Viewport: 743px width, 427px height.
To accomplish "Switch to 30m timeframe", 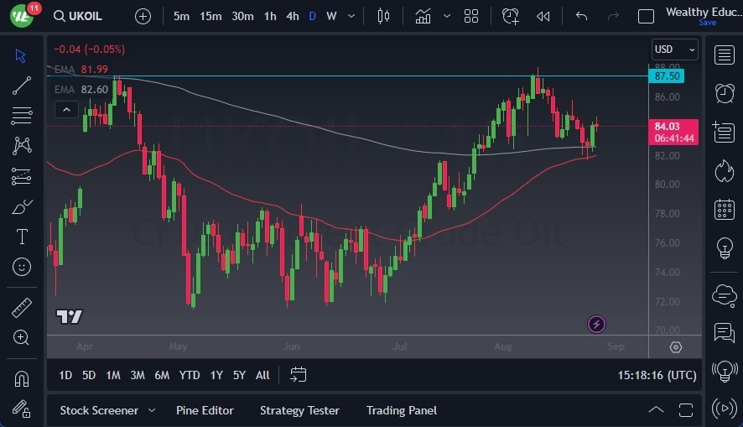I will pyautogui.click(x=242, y=17).
